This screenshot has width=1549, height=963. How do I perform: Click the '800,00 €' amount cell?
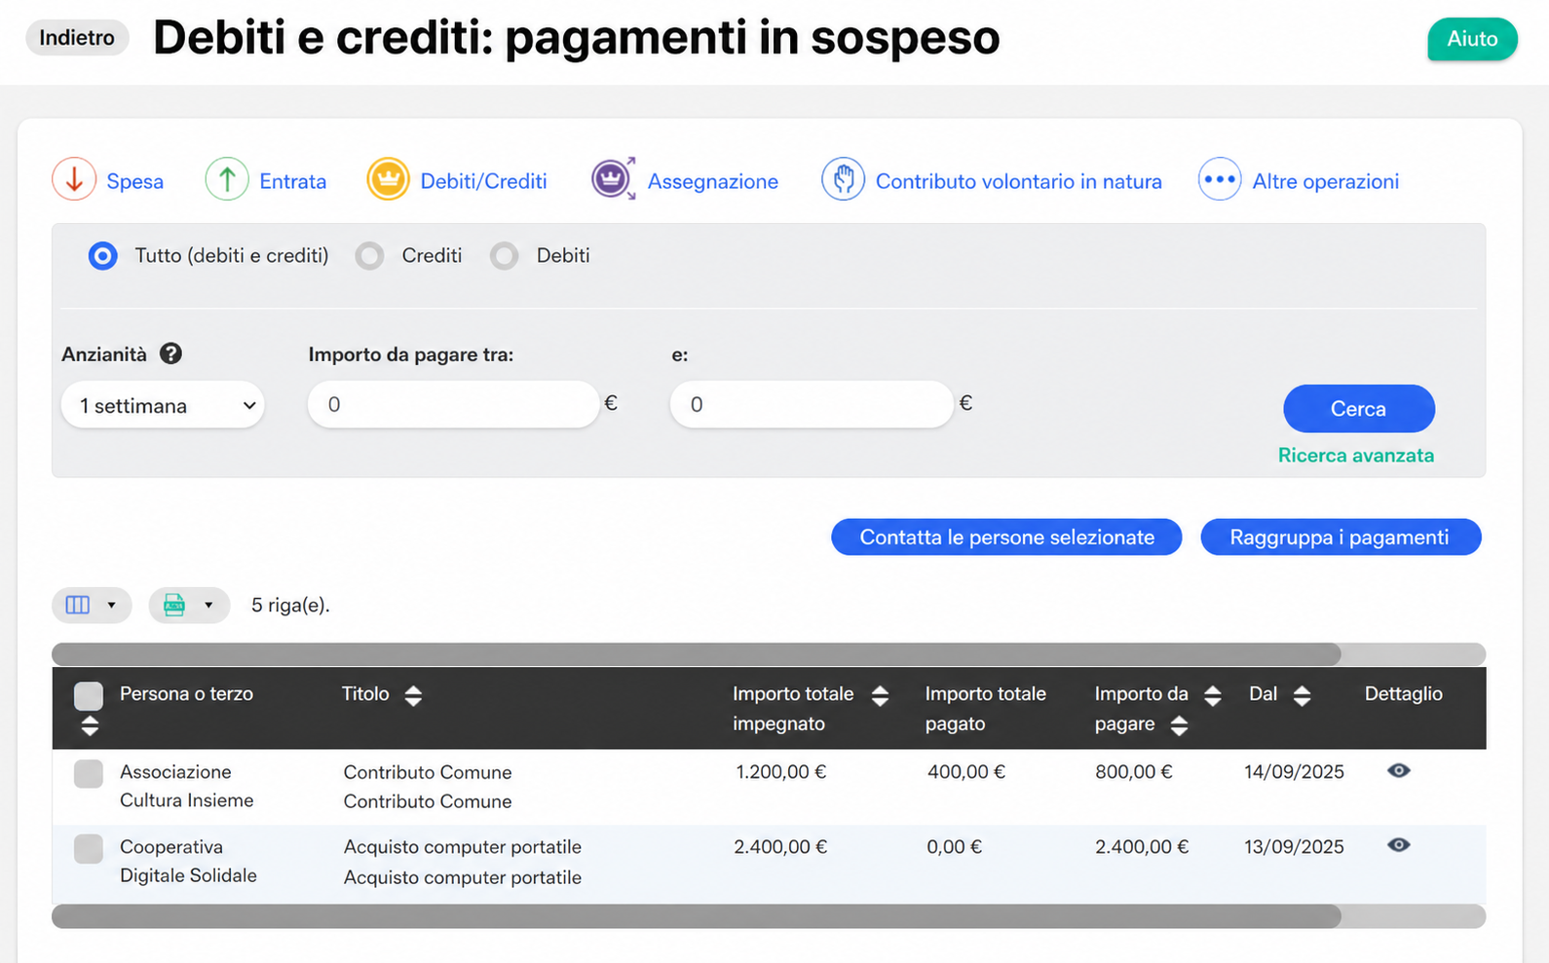pos(1133,772)
